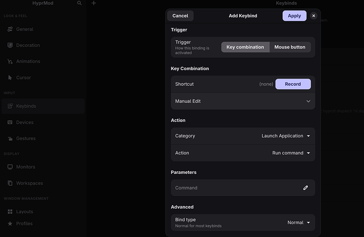Expand the Manual Edit row chevron
364x237 pixels.
click(x=308, y=101)
